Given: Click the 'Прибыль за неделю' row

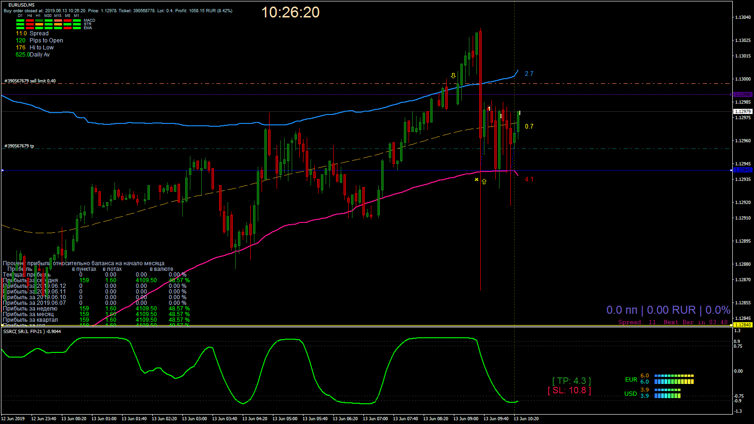Looking at the screenshot, I should click(x=96, y=309).
